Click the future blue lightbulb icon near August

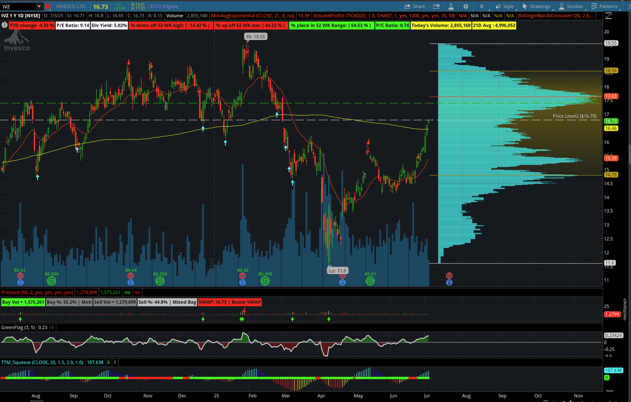coord(449,282)
